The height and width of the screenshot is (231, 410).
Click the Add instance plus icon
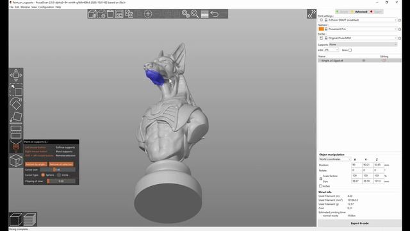click(x=148, y=14)
